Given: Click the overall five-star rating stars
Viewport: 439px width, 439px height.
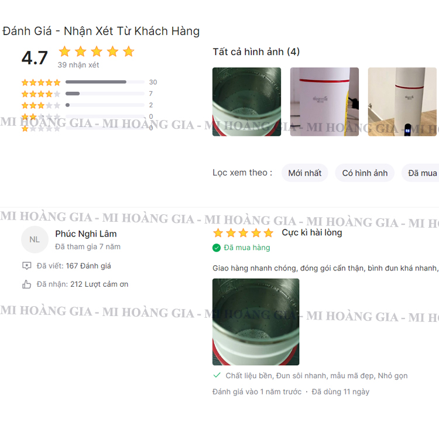Looking at the screenshot, I should point(97,52).
